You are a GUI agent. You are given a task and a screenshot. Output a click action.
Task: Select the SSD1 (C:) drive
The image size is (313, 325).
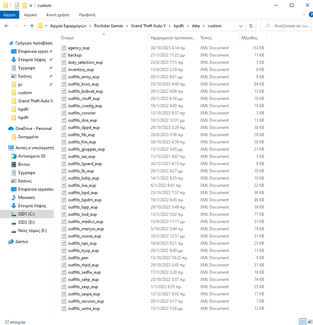tap(27, 214)
